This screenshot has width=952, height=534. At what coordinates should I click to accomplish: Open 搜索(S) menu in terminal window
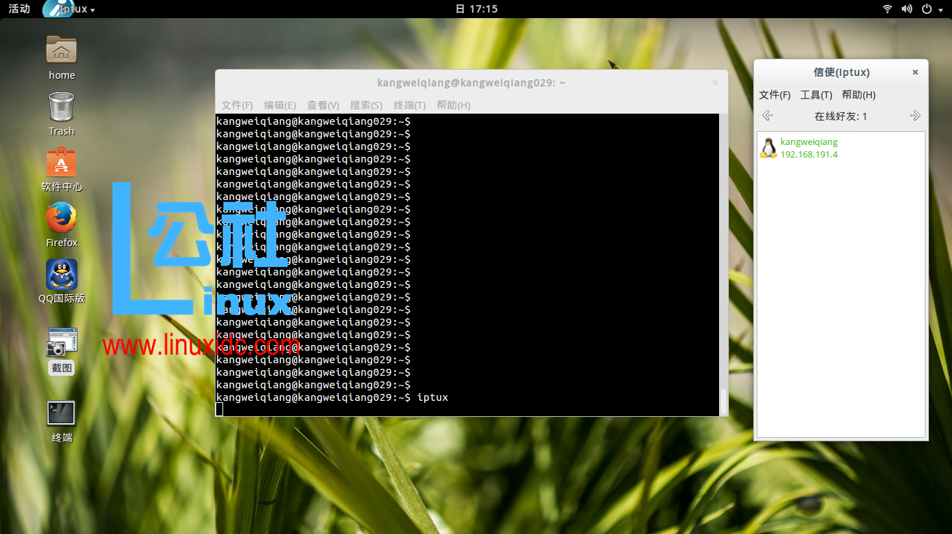tap(366, 105)
